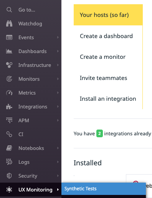Click the Install an integration link

tap(108, 99)
